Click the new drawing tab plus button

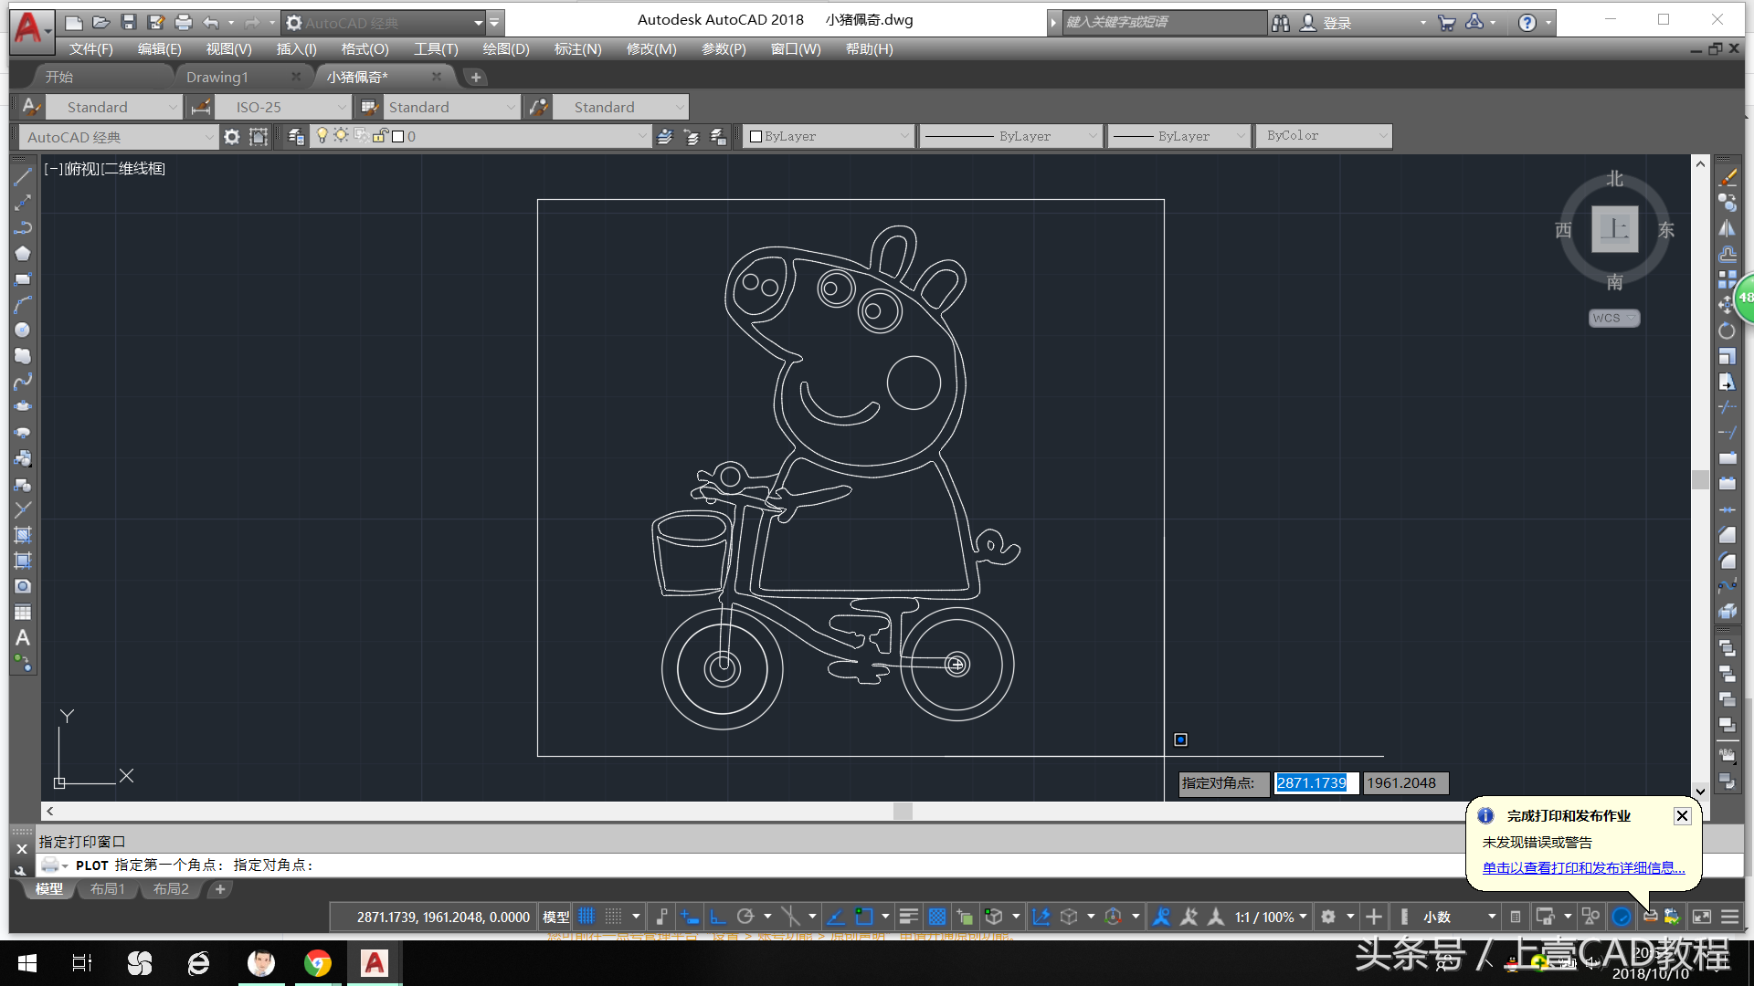click(x=476, y=78)
